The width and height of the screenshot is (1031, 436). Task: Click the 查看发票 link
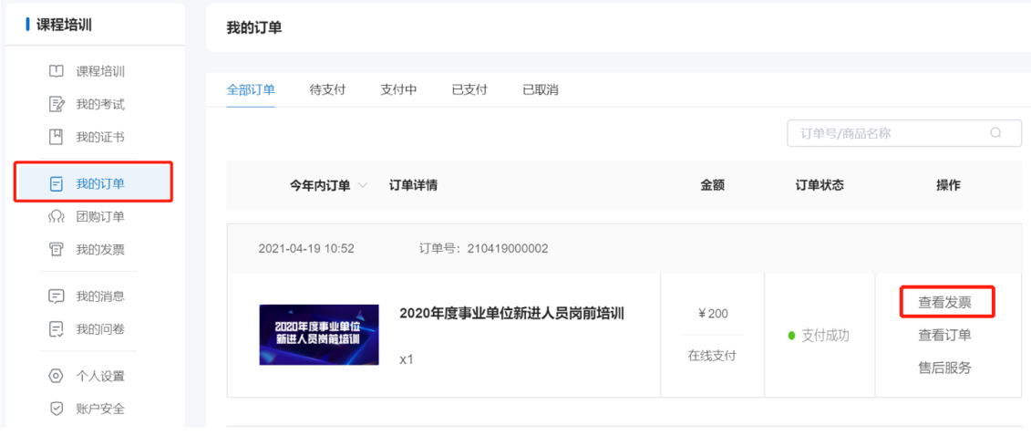pyautogui.click(x=944, y=302)
